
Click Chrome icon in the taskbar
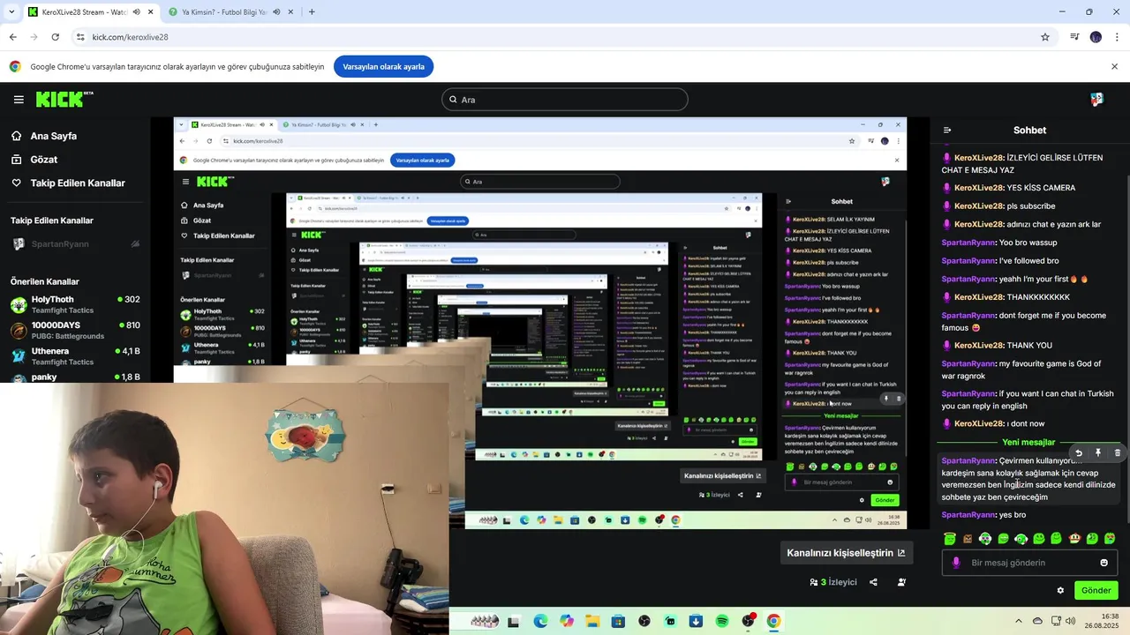pyautogui.click(x=773, y=621)
